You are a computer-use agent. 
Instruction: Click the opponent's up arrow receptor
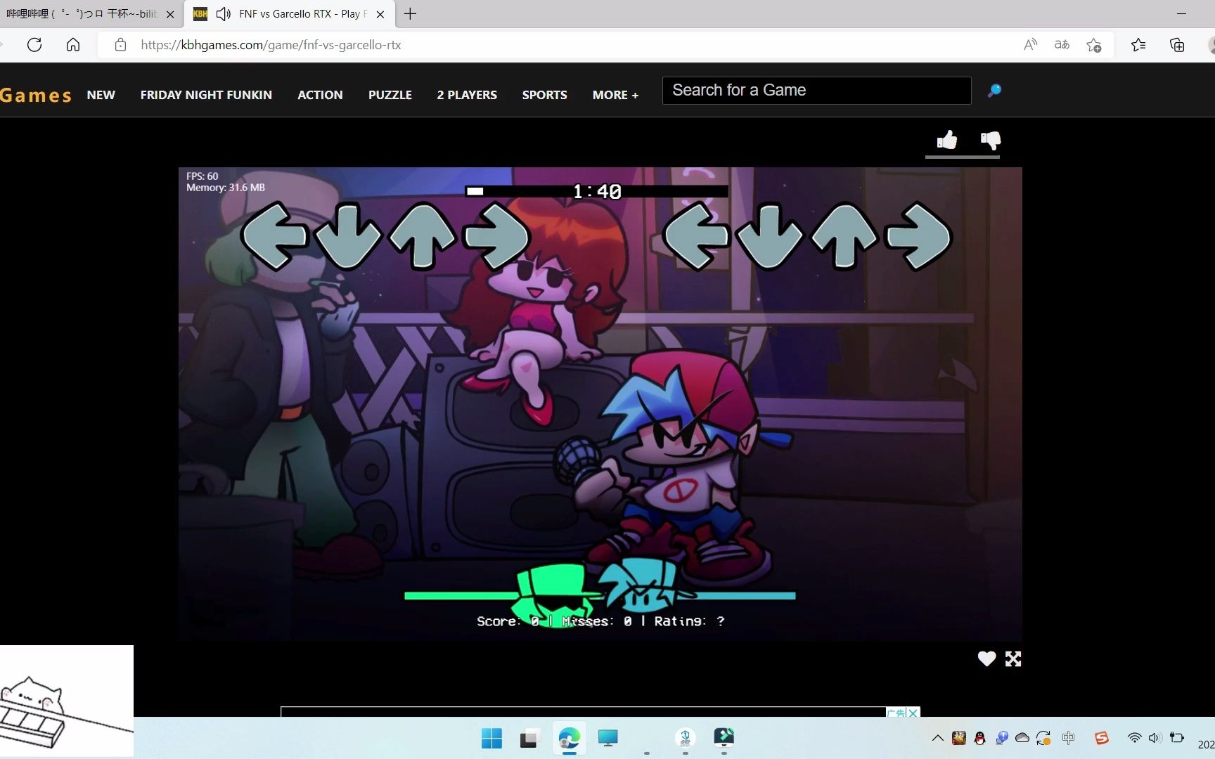tap(423, 236)
